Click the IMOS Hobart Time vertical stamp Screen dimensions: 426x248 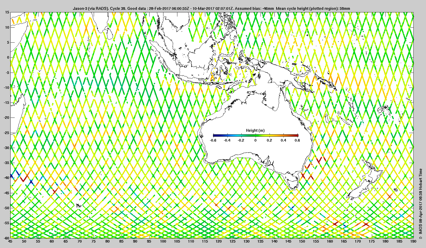421,204
